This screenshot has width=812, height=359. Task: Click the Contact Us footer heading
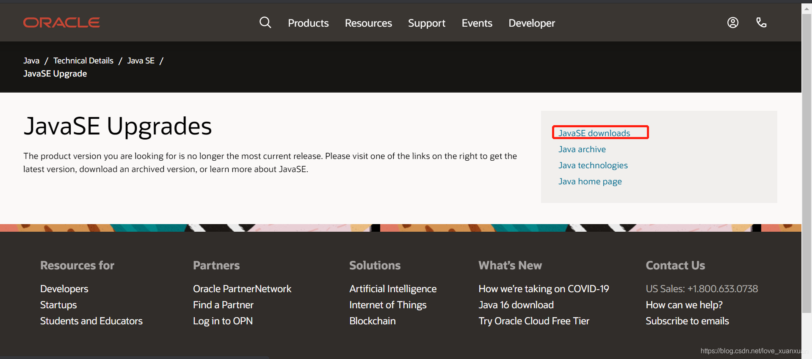tap(675, 265)
